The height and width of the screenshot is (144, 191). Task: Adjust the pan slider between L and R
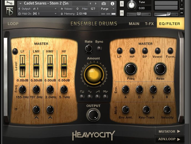[139, 14]
